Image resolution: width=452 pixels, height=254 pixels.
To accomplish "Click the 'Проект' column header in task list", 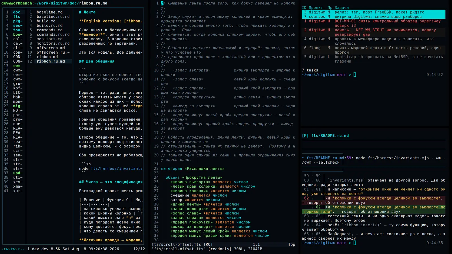I will (x=316, y=8).
